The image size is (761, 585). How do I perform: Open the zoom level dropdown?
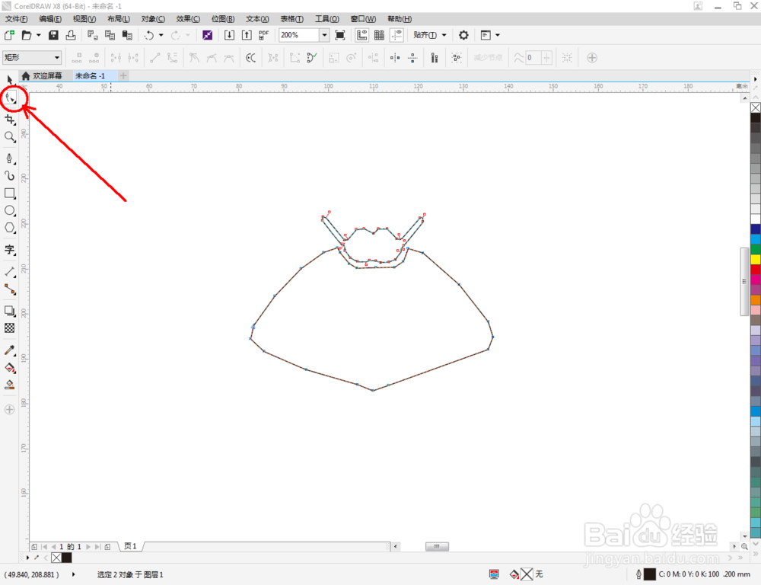click(x=324, y=35)
